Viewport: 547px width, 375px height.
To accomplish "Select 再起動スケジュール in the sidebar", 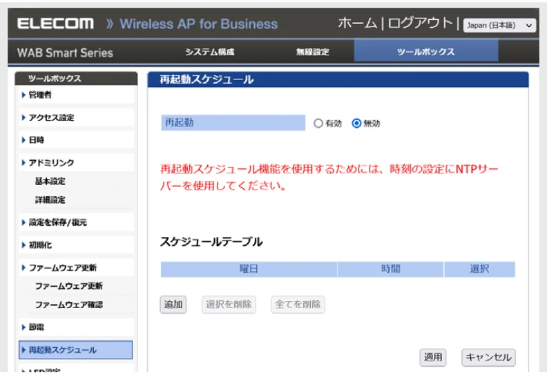I will coord(76,350).
